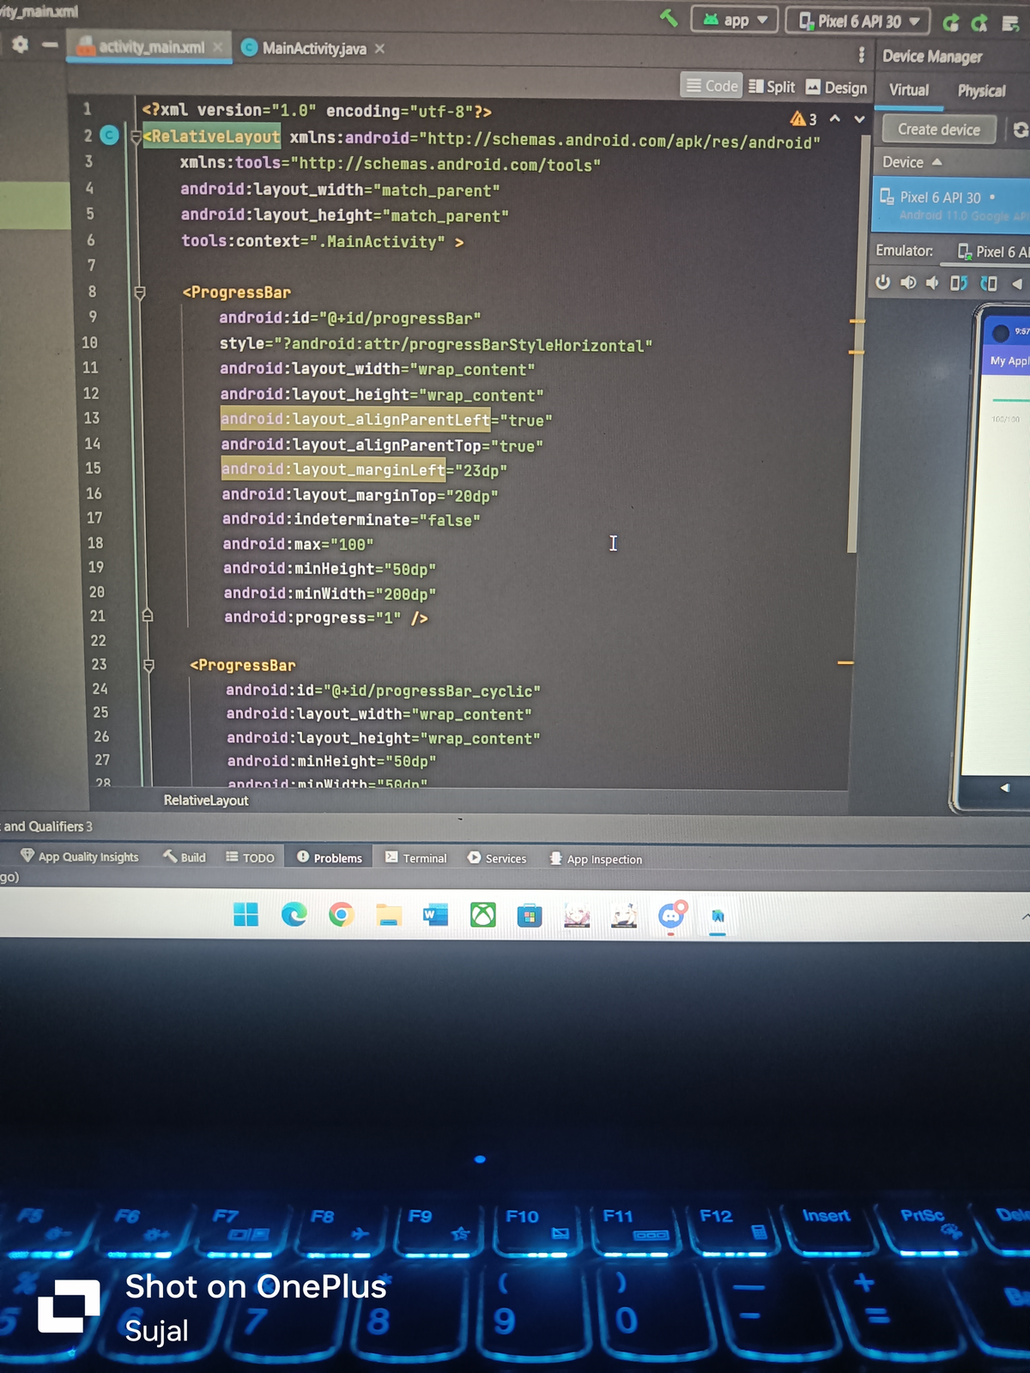Click the emulator toolbar back triangle icon
1030x1373 pixels.
tap(1017, 283)
